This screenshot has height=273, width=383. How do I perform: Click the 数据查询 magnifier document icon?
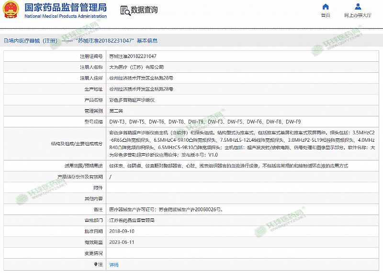click(x=124, y=10)
